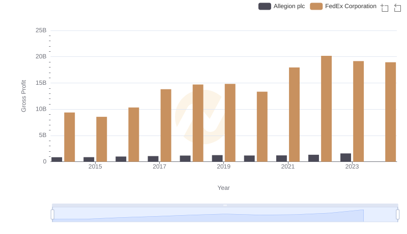Click the FedEx bar for 2015
This screenshot has width=407, height=234.
tap(101, 139)
